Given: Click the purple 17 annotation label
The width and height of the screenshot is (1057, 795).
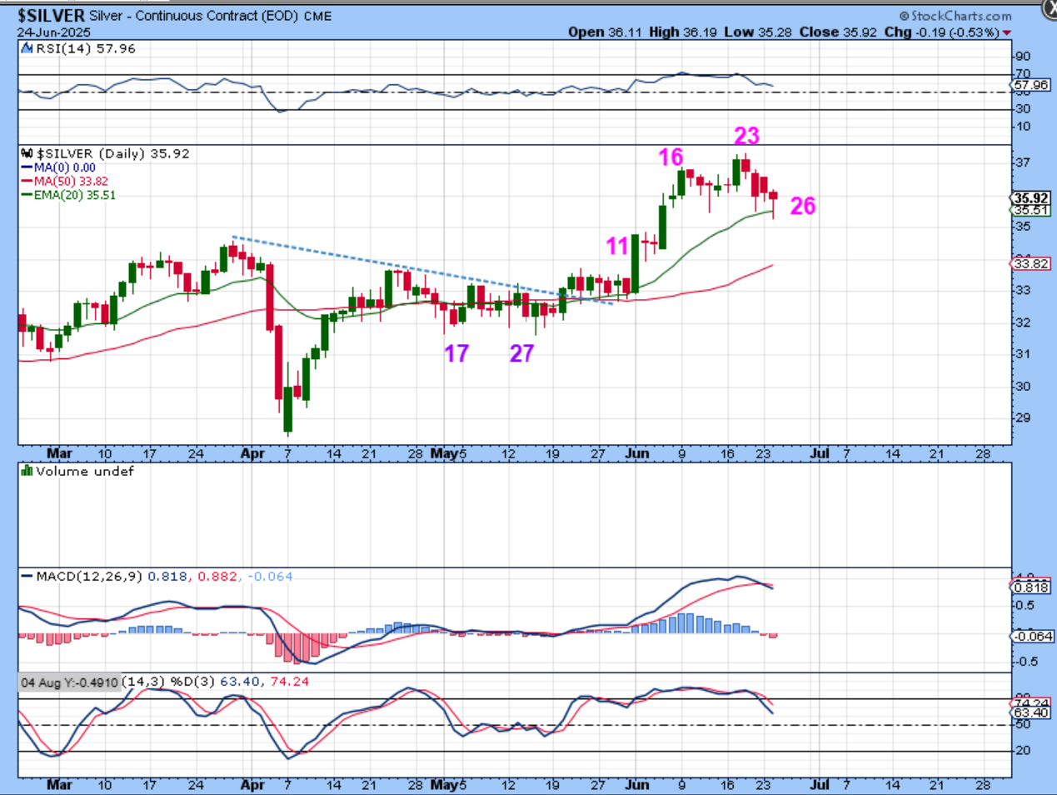Looking at the screenshot, I should (456, 353).
